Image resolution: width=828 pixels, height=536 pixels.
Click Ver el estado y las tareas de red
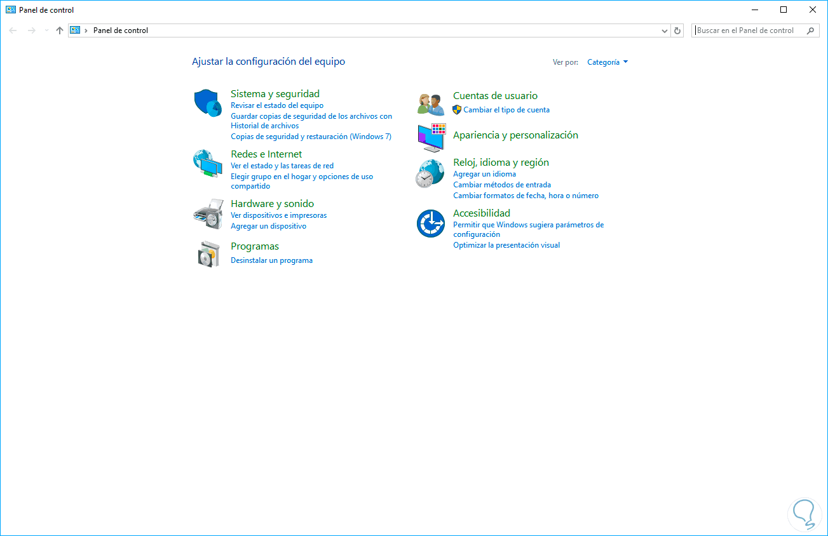(282, 166)
